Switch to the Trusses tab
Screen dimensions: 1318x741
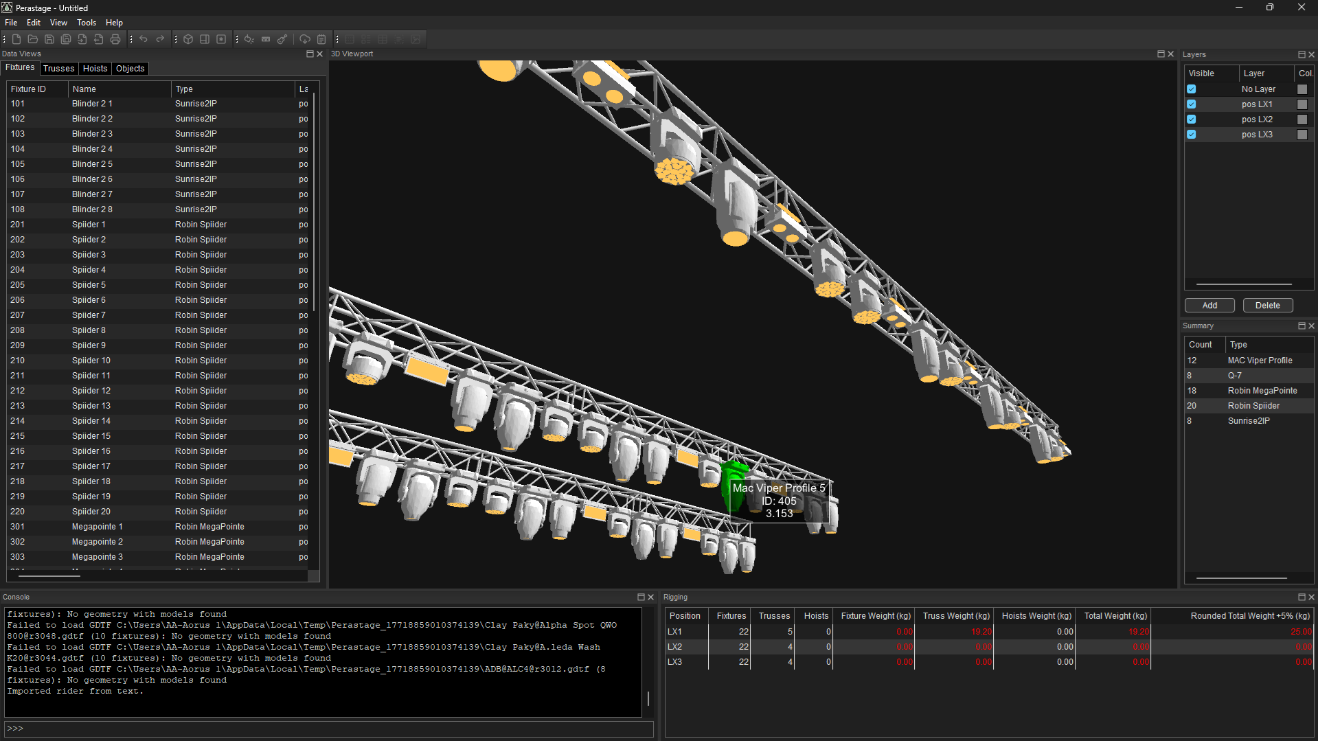point(58,69)
